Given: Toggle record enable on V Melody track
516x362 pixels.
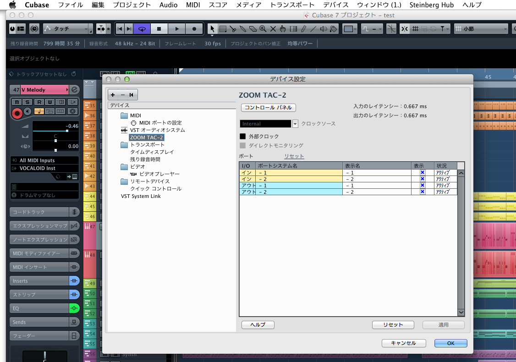Looking at the screenshot, I should (x=17, y=113).
